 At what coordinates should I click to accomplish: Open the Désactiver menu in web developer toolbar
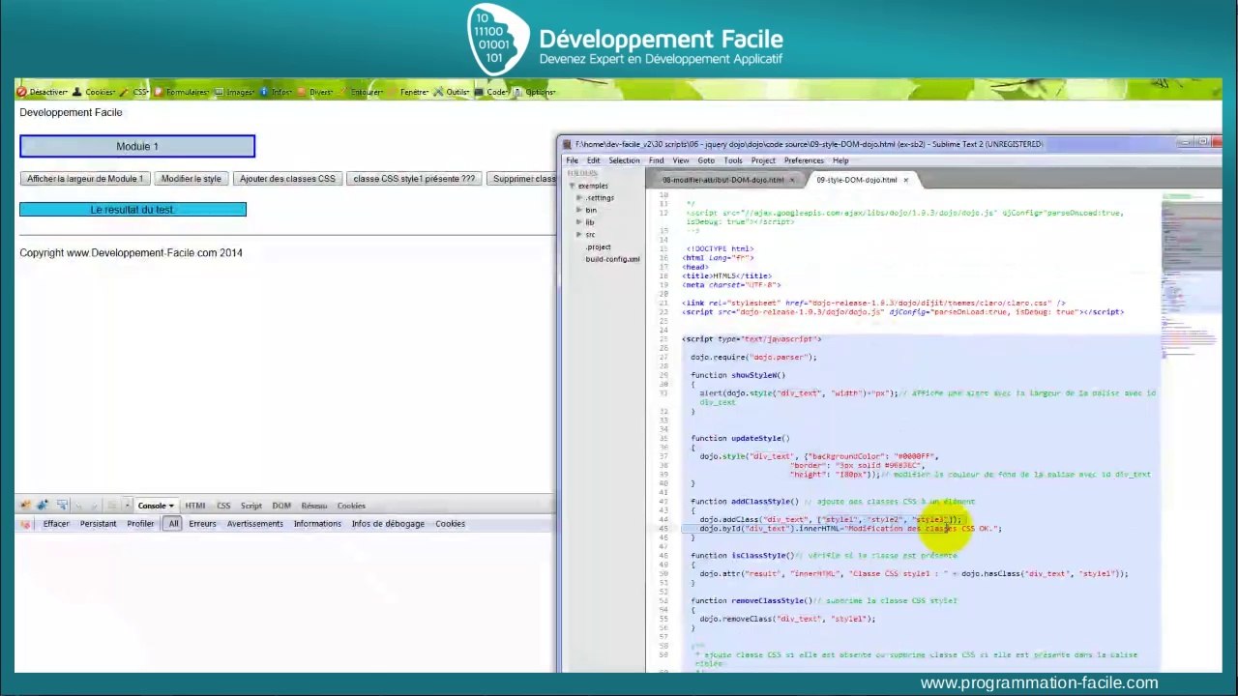tap(43, 92)
